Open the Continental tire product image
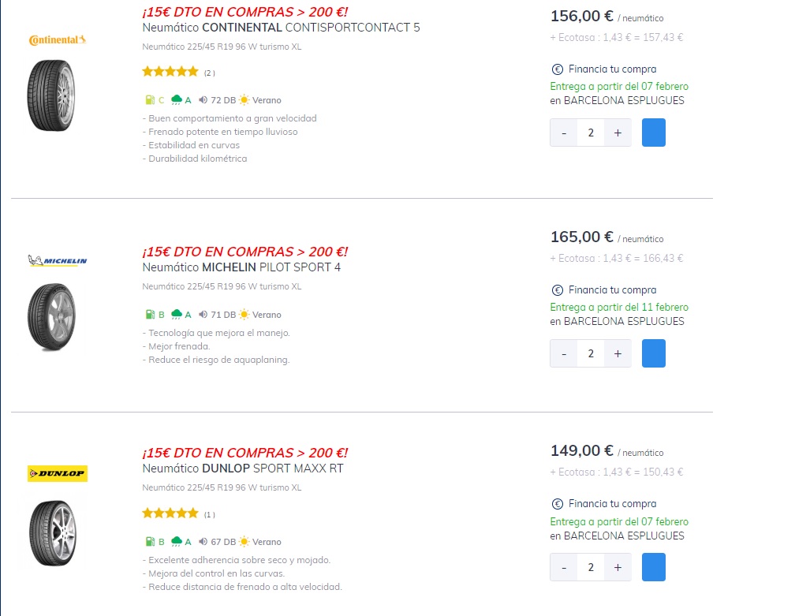The image size is (795, 616). [x=51, y=95]
